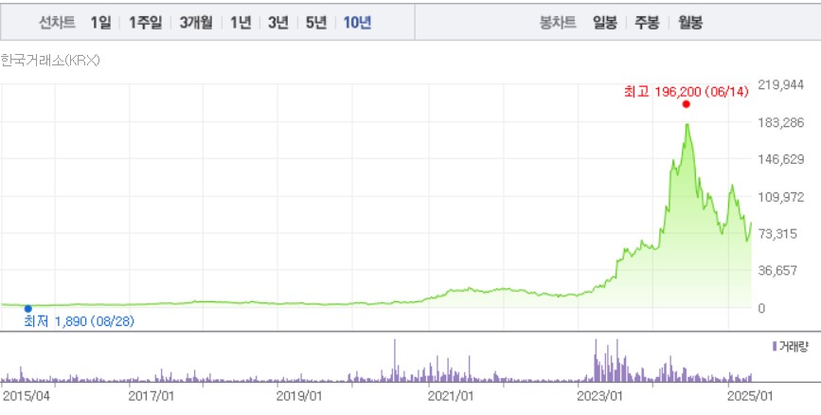Switch line chart to 1주일
Viewport: 821px width, 415px height.
tap(146, 23)
